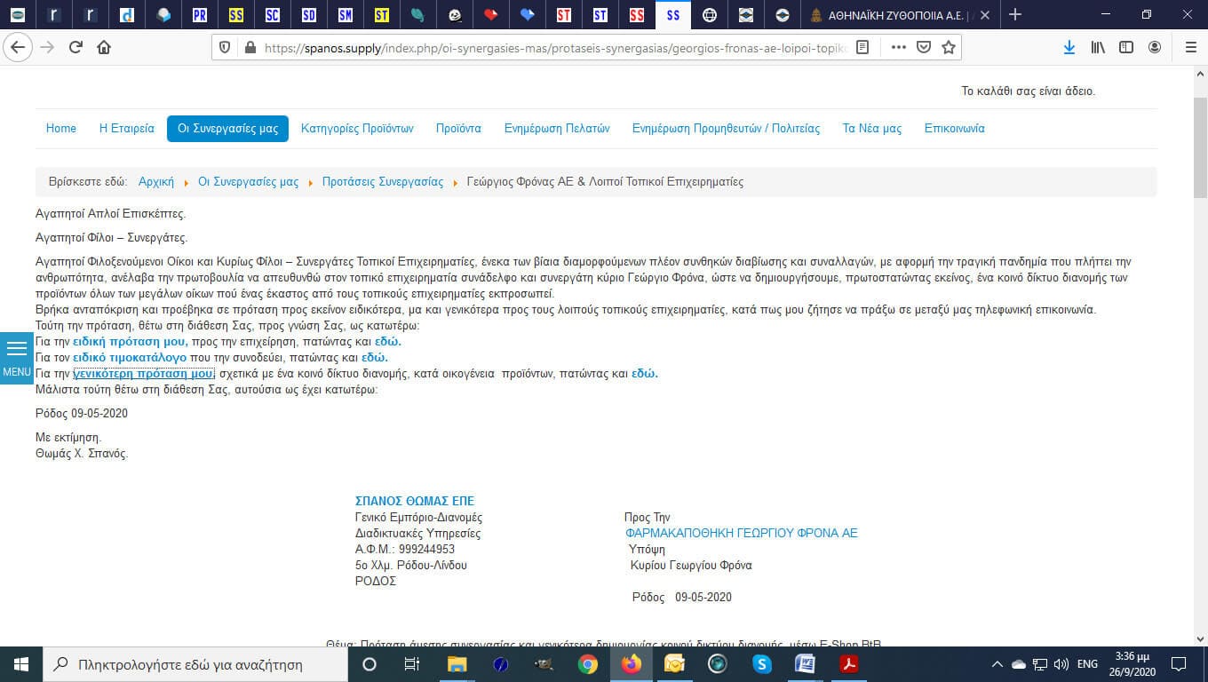This screenshot has height=682, width=1208.
Task: Open the downloads panel
Action: pos(1069,47)
